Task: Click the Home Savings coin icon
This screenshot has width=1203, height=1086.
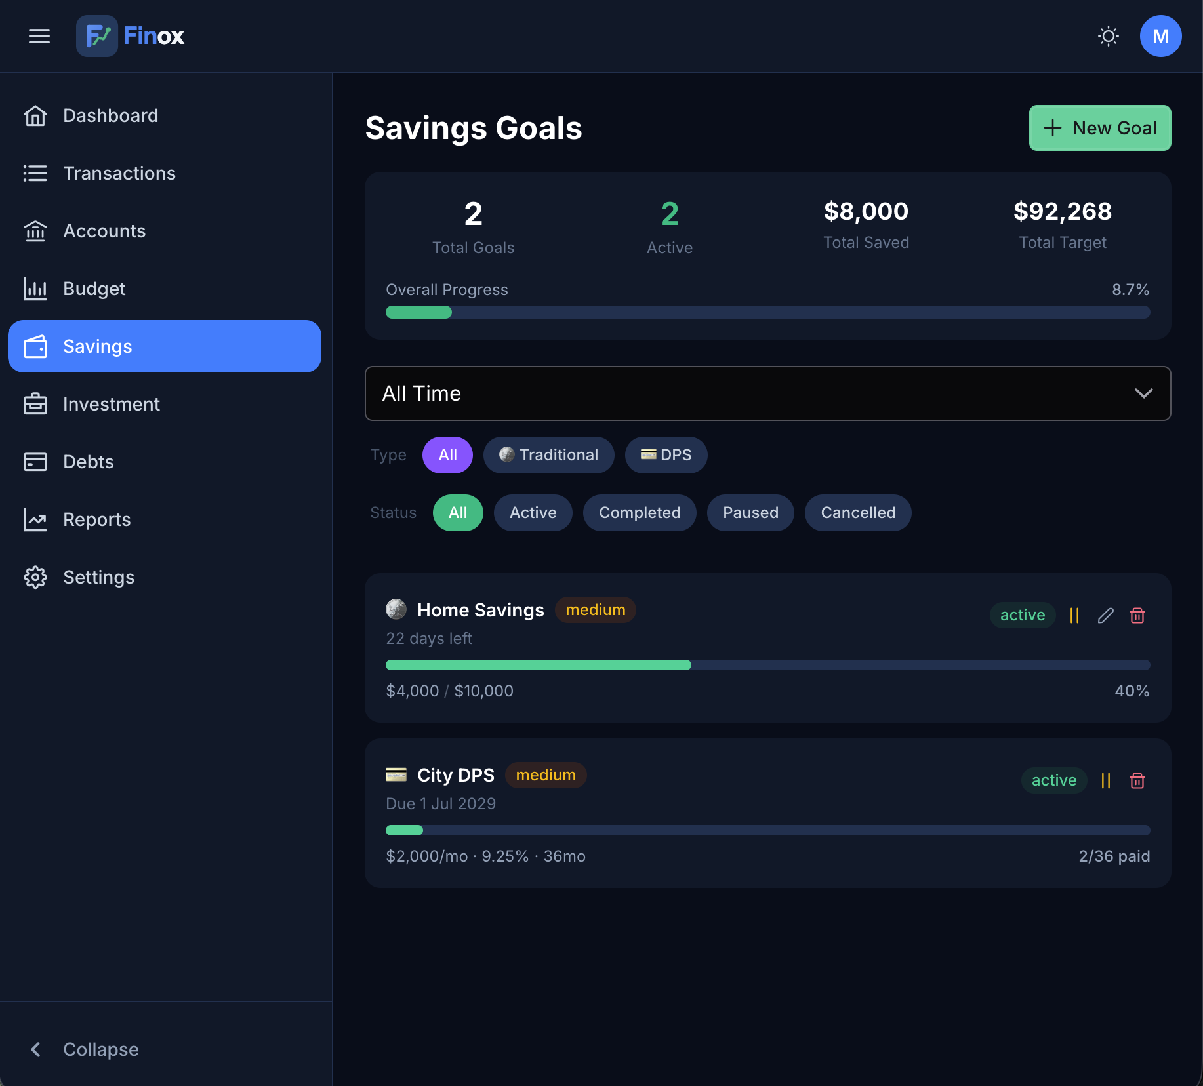Action: click(396, 610)
